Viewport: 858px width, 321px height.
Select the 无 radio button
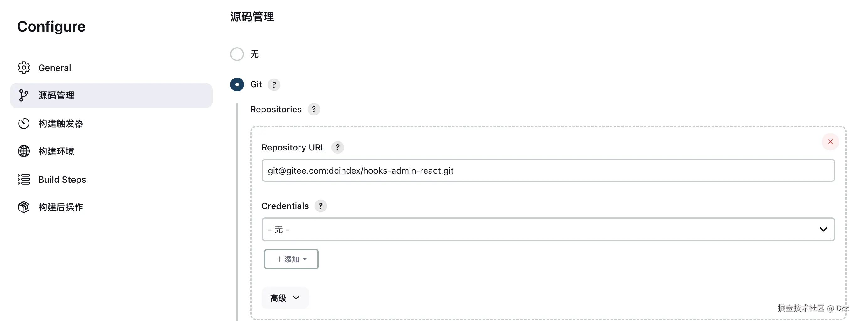pos(237,54)
